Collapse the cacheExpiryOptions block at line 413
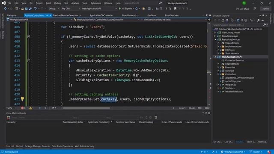 29,61
